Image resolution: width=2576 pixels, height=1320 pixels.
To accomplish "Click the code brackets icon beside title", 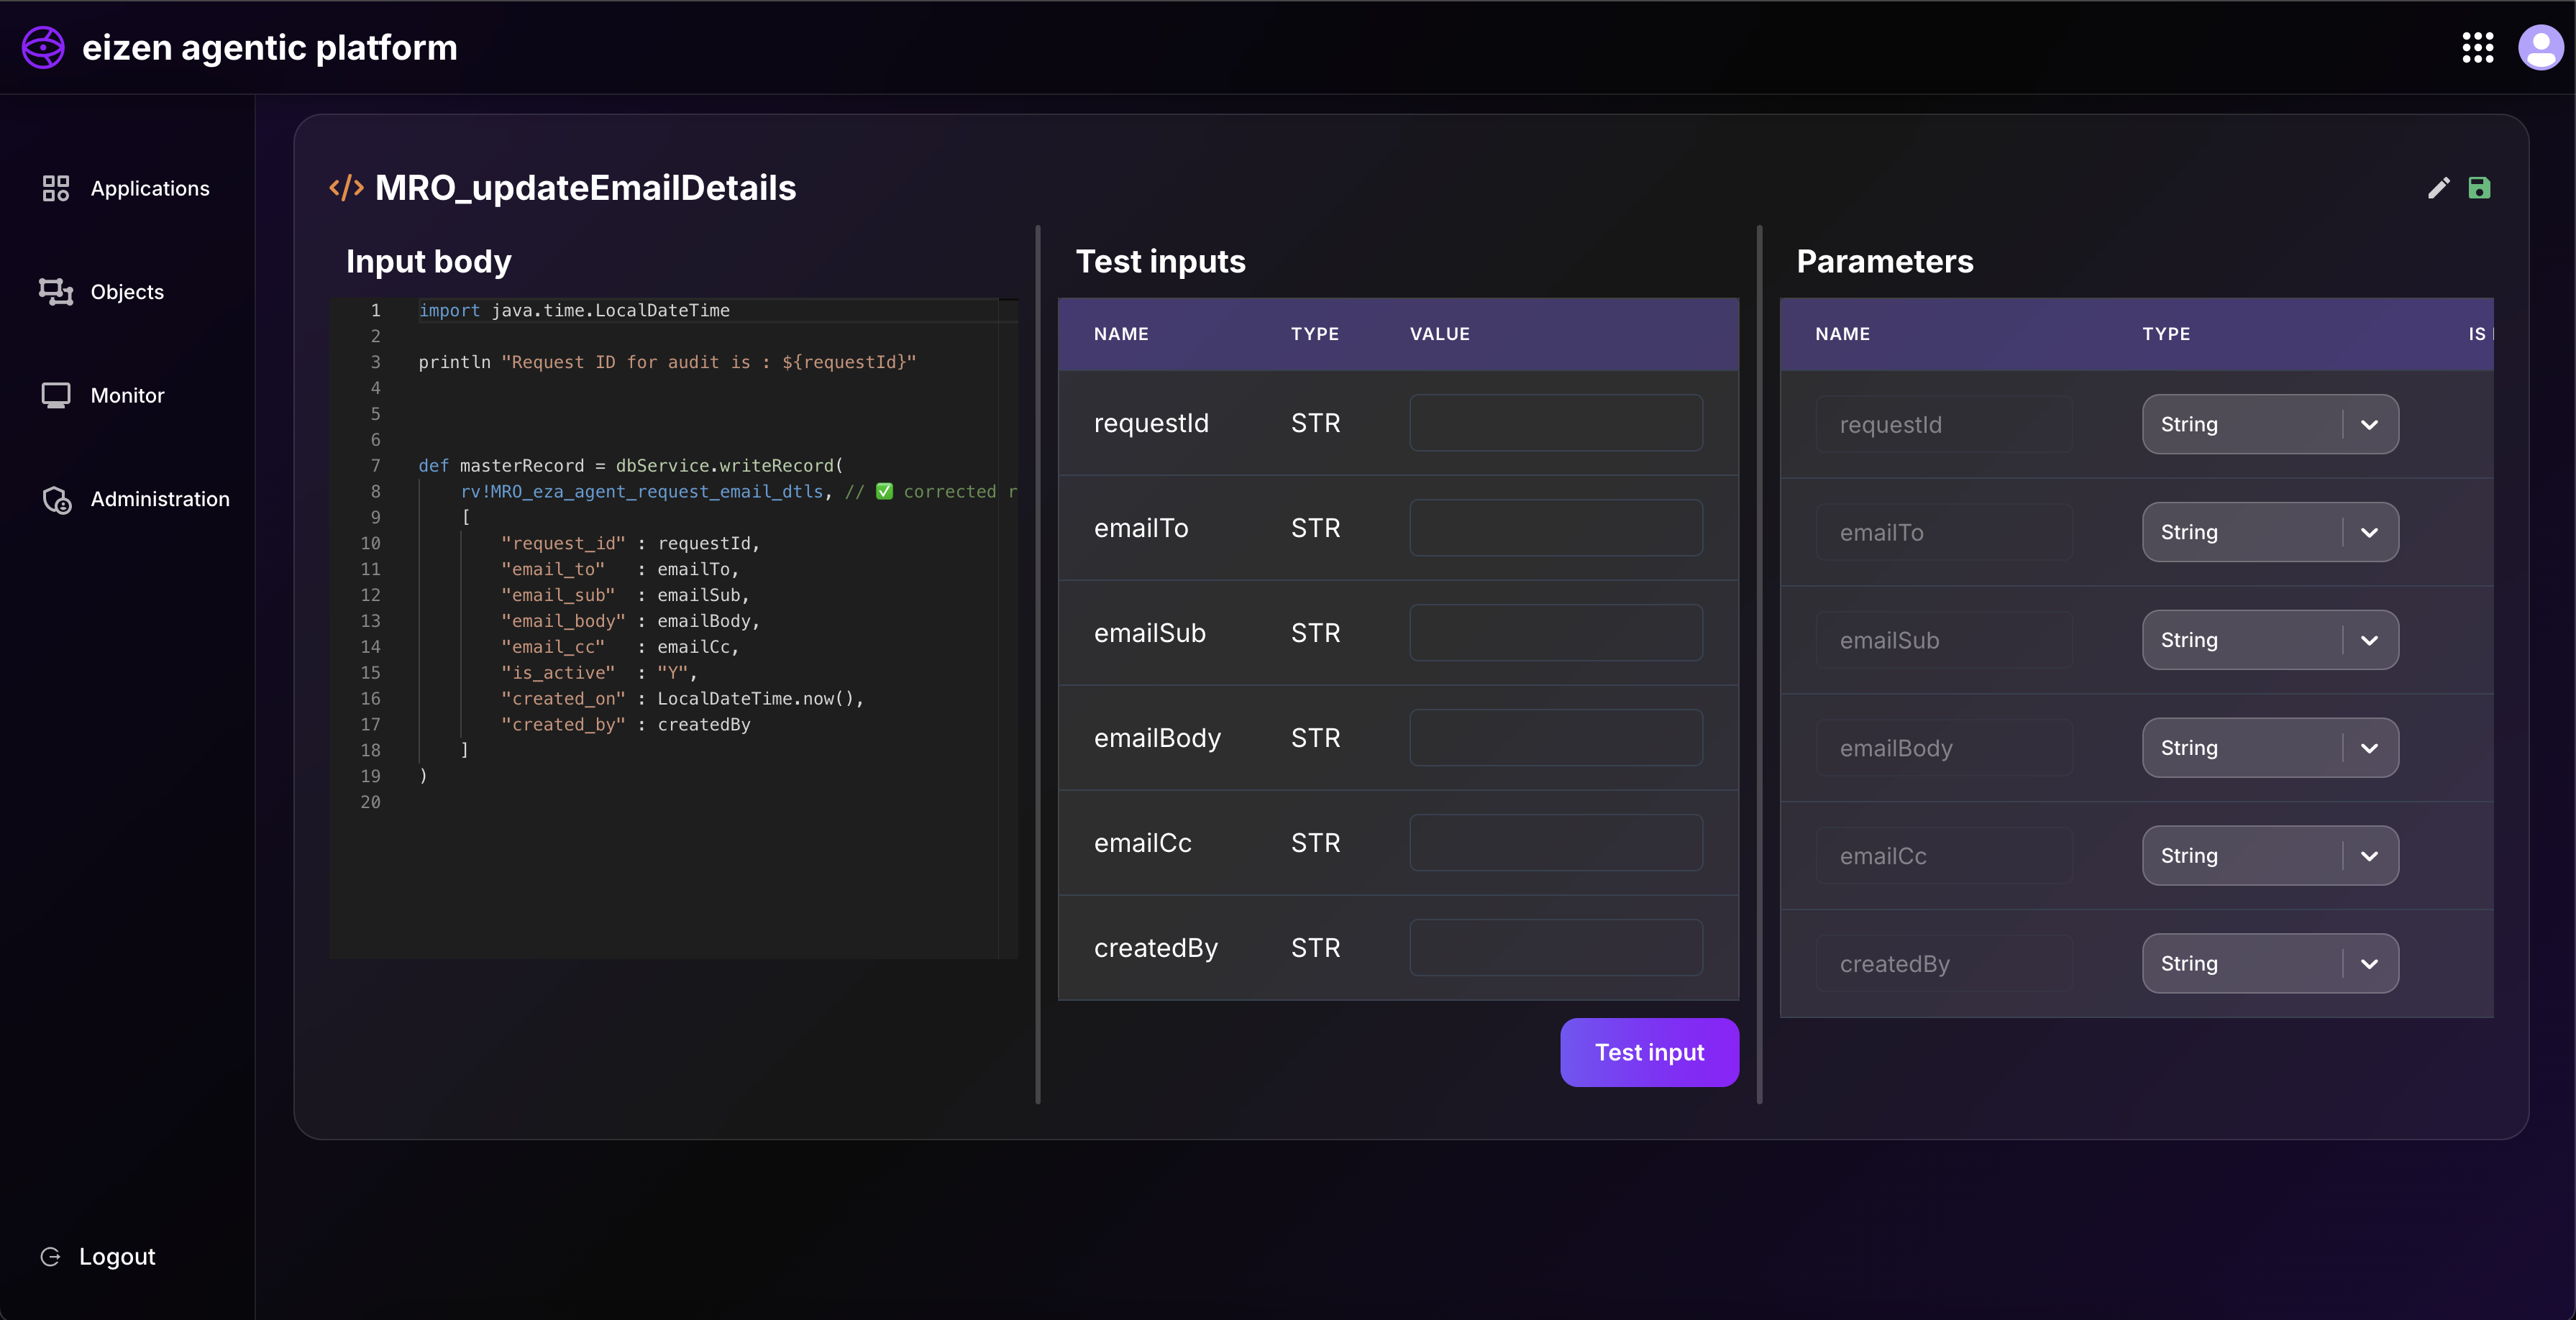I will point(346,188).
